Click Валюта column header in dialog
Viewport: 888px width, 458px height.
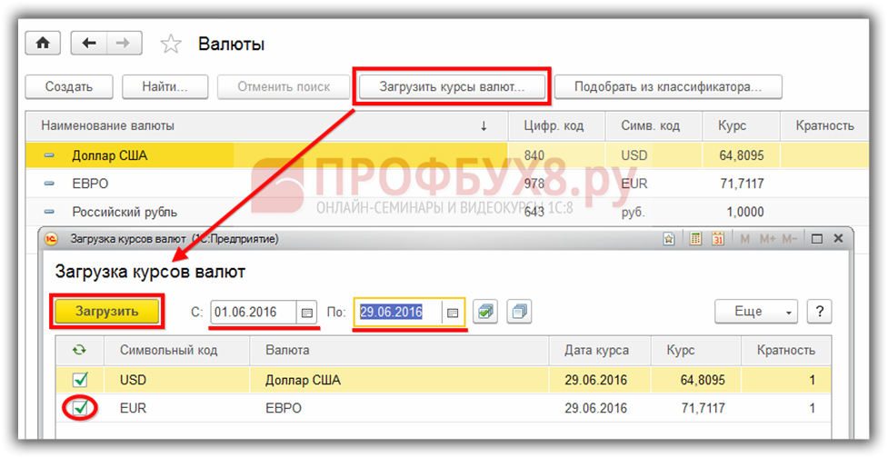(x=399, y=350)
